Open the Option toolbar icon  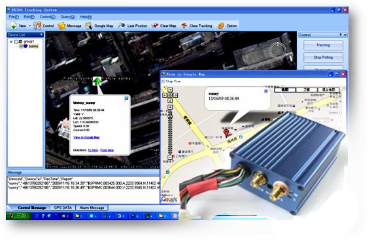(221, 25)
